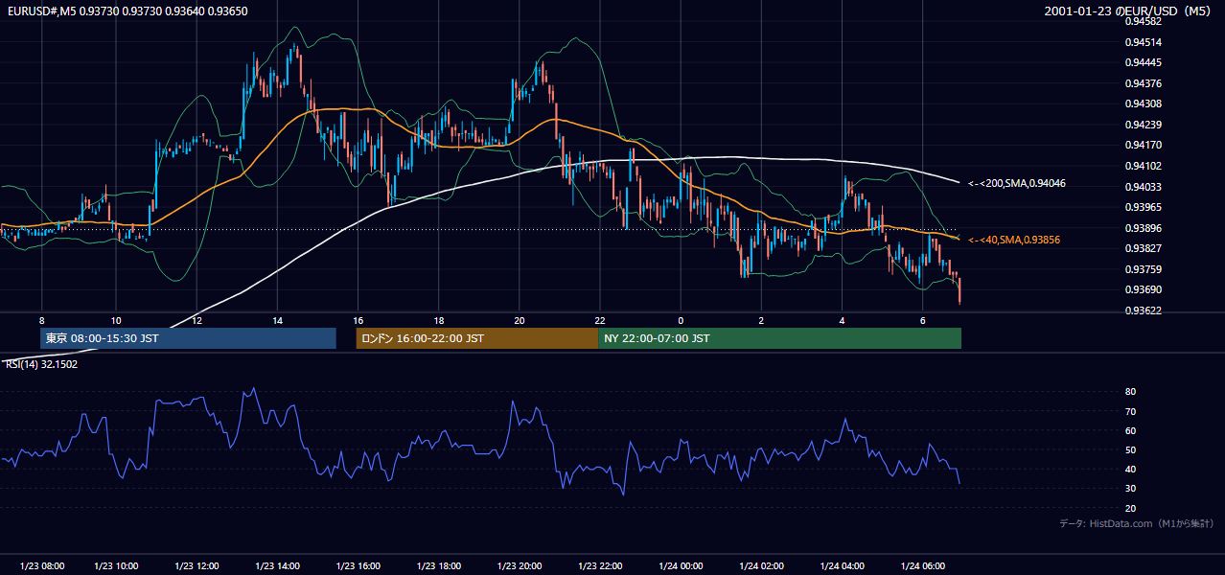
Task: Click the RSI(14) 32.1502 indicator label
Action: coord(41,364)
